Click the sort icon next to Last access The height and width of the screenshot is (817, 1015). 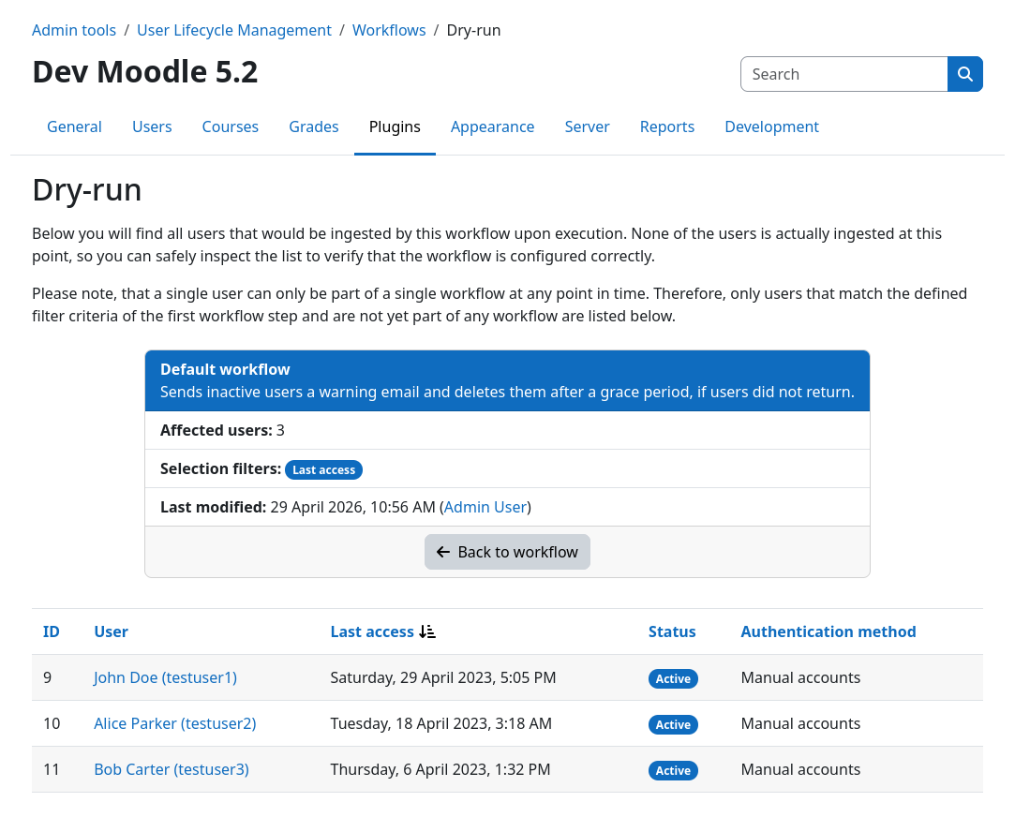coord(427,631)
